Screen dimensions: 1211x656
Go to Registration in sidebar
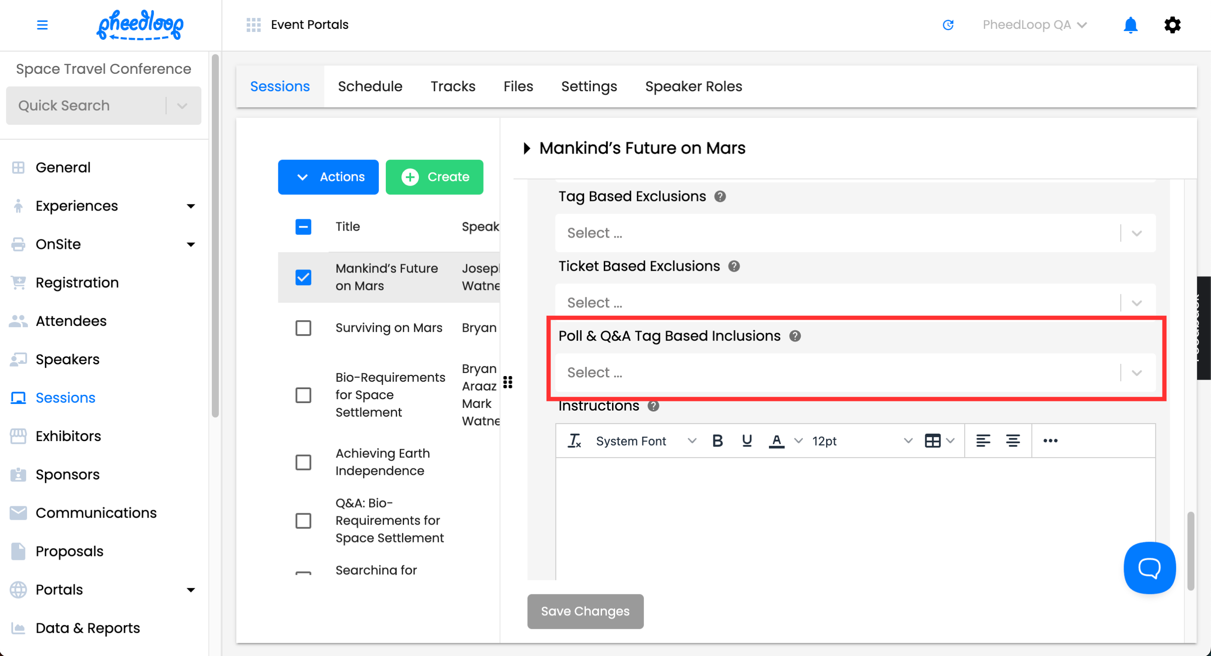[77, 283]
